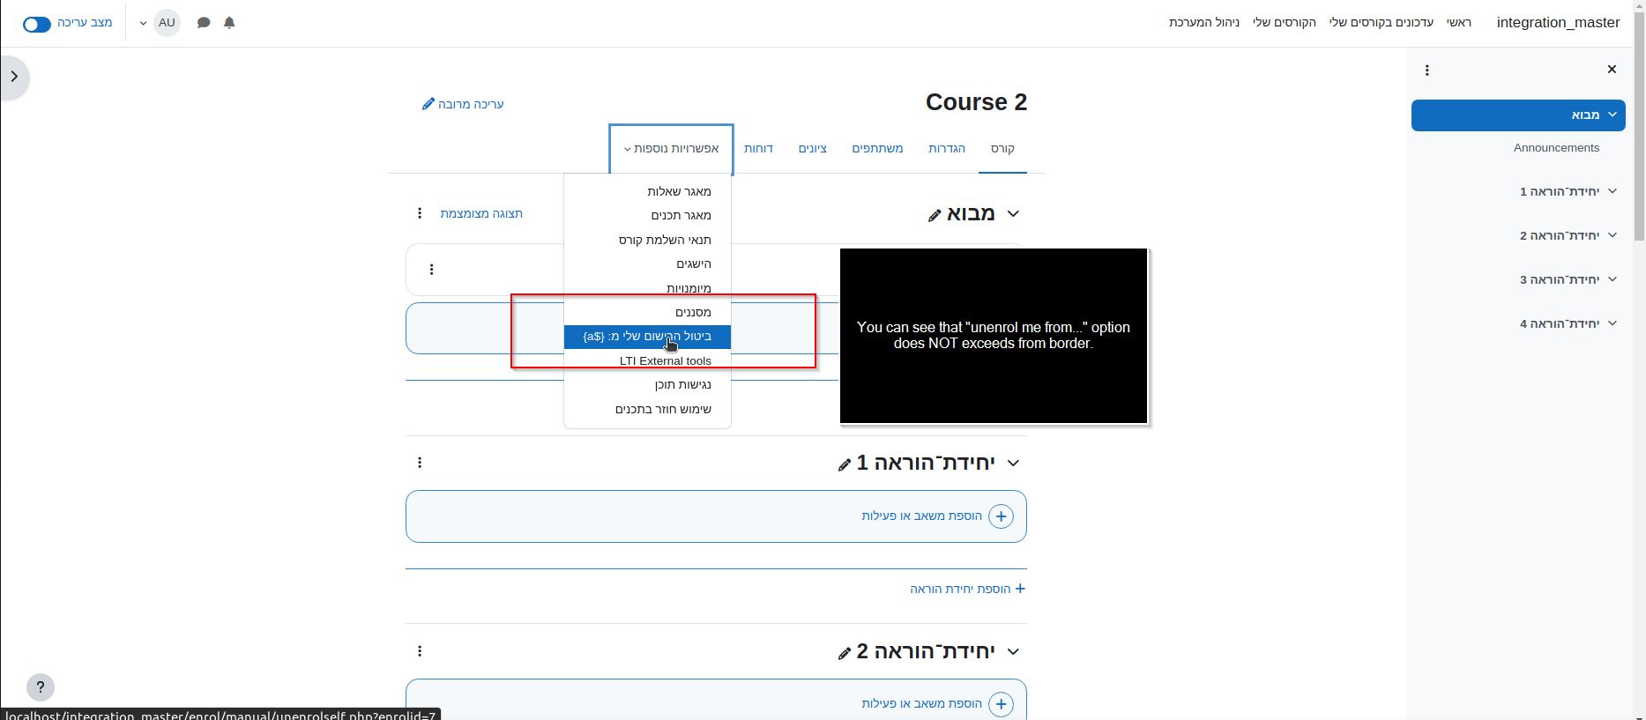Open activity card three-dot menu in מבוא
1646x720 pixels.
(x=431, y=270)
